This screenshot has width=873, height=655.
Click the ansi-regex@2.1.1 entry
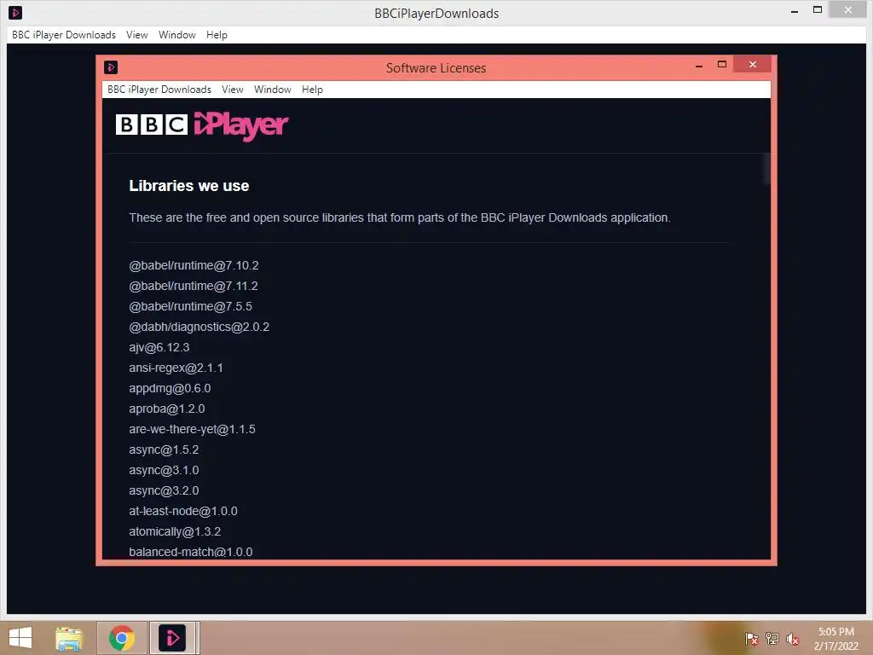(176, 368)
